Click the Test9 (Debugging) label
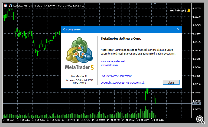The height and width of the screenshot is (127, 208). (177, 11)
